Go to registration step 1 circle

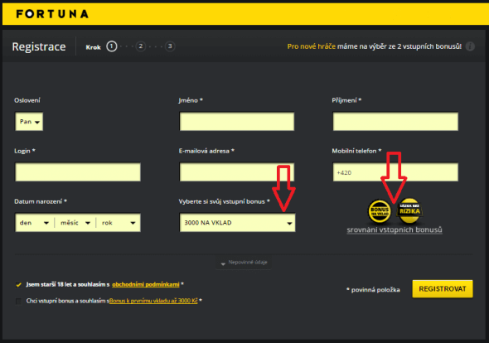112,46
